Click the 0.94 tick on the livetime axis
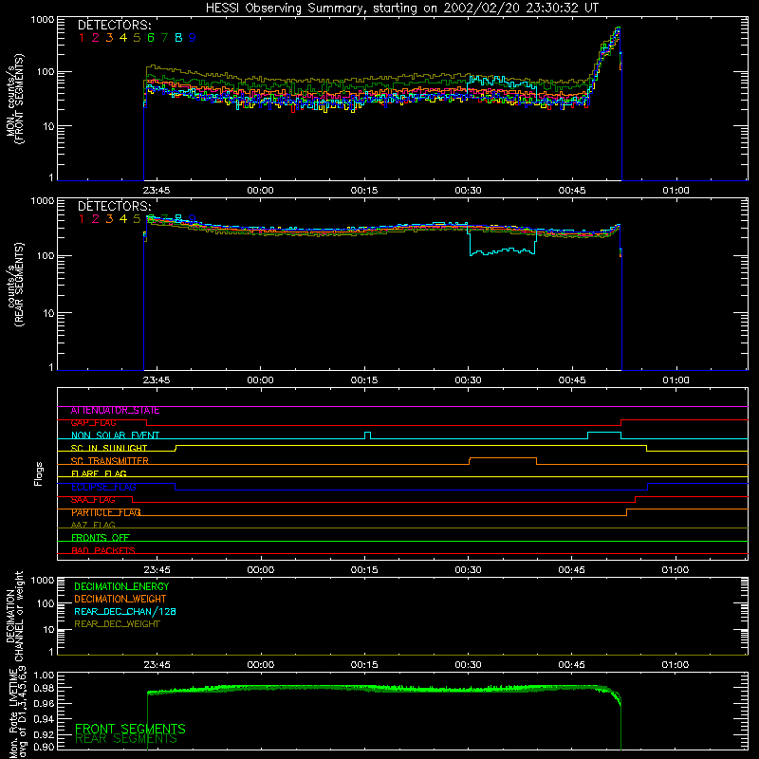 point(44,719)
